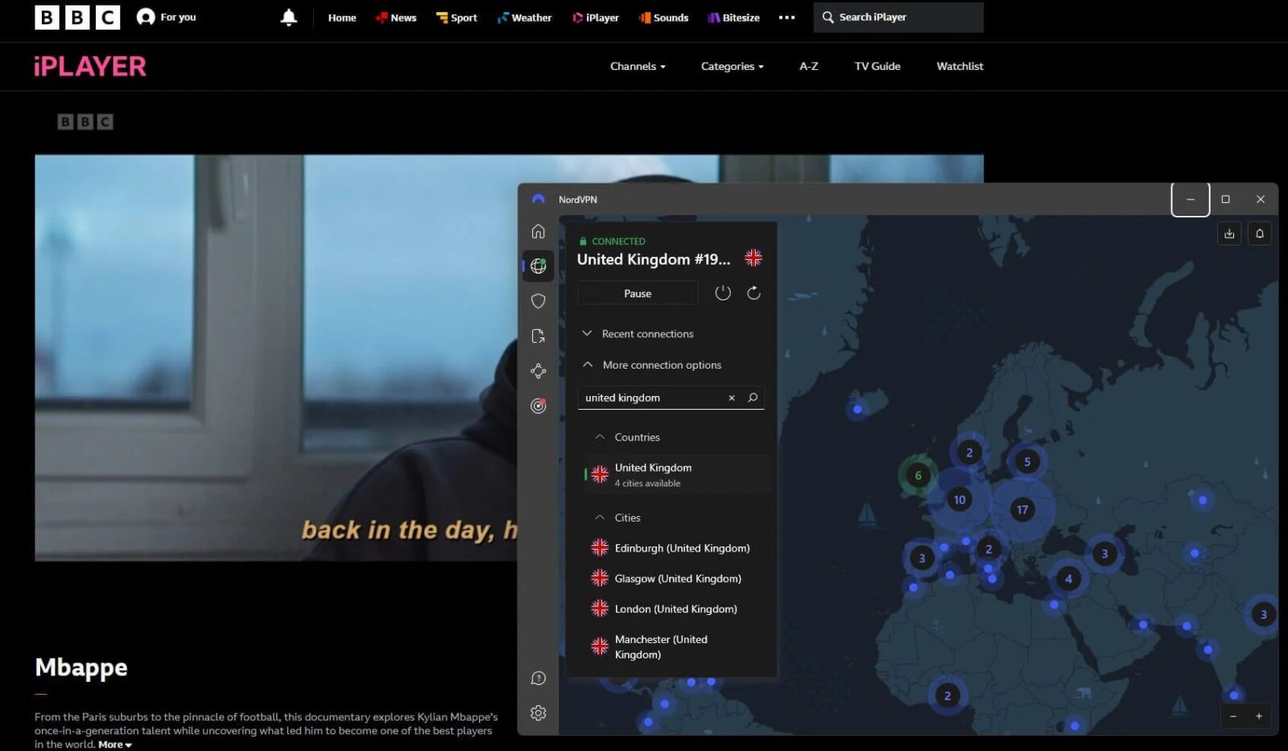The width and height of the screenshot is (1288, 751).
Task: Maximize the NordVPN window
Action: pos(1225,199)
